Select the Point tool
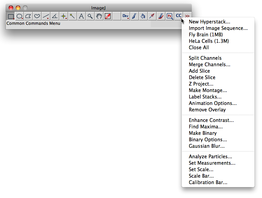 pyautogui.click(x=64, y=16)
